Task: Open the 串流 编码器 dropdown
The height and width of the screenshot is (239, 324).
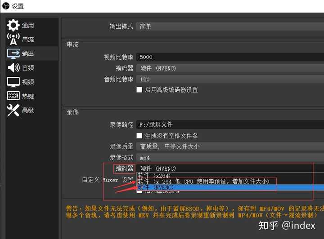Action: [230, 68]
